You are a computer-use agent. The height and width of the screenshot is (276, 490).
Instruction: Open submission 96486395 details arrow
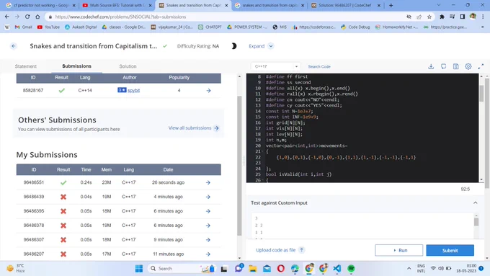(x=208, y=211)
